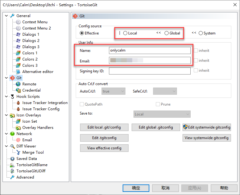Open the AutoCrLf dropdown
The image size is (240, 195).
(113, 91)
